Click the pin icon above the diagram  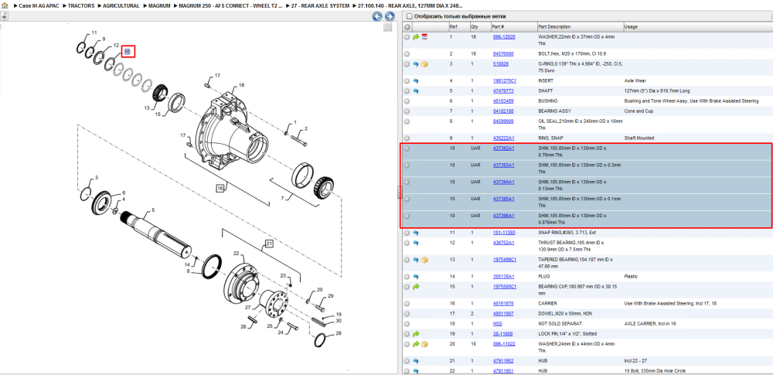pos(3,15)
